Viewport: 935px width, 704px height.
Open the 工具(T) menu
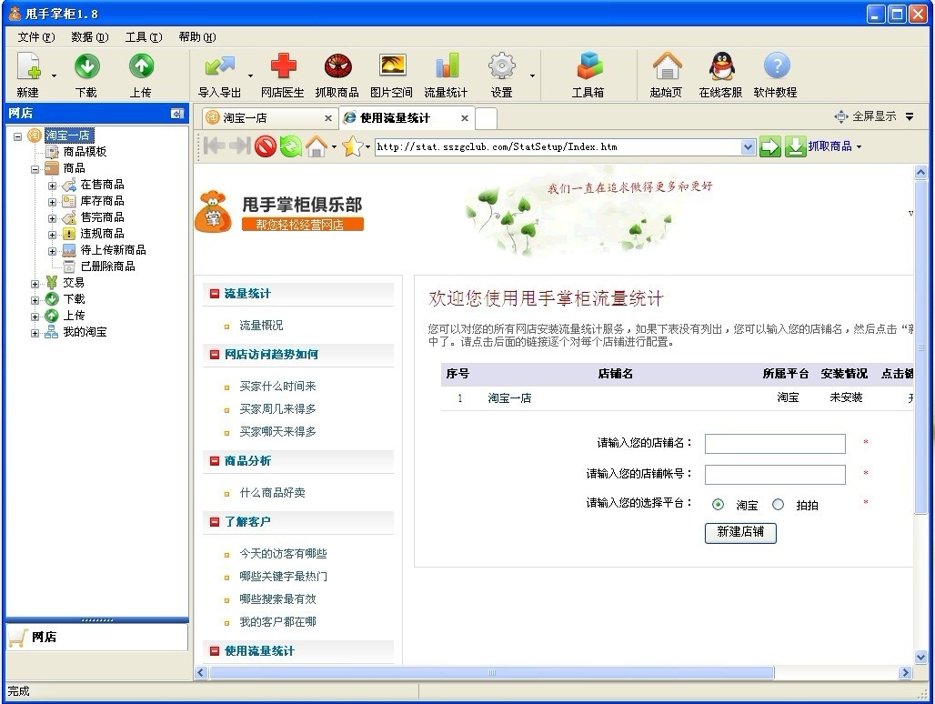pyautogui.click(x=144, y=37)
